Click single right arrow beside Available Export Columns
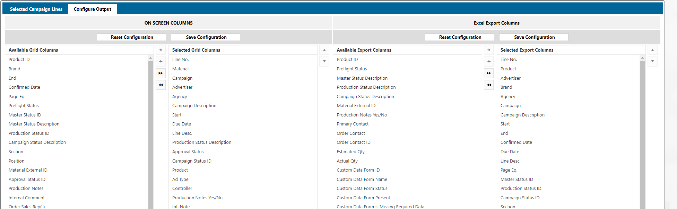The image size is (677, 209). (x=488, y=50)
